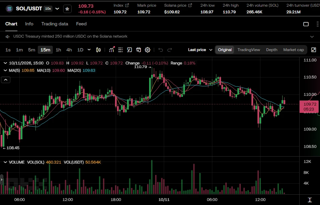Click the 10x leverage badge
Image resolution: width=320 pixels, height=205 pixels.
click(x=48, y=9)
